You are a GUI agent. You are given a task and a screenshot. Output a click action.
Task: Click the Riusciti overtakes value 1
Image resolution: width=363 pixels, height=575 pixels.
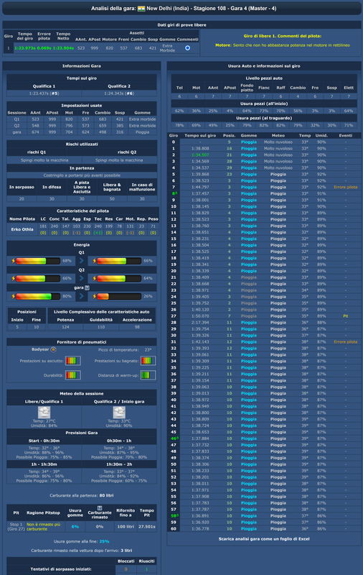(147, 569)
